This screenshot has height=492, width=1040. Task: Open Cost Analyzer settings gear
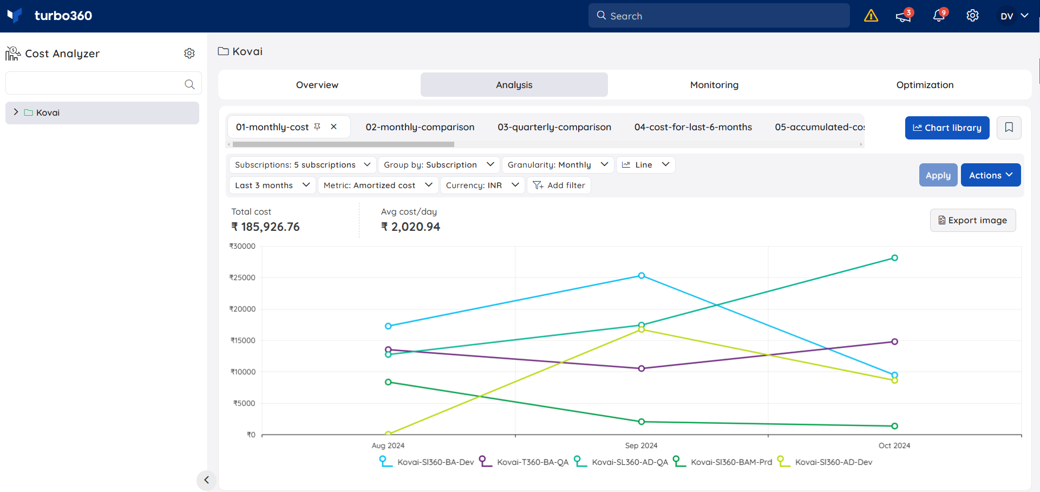tap(189, 53)
